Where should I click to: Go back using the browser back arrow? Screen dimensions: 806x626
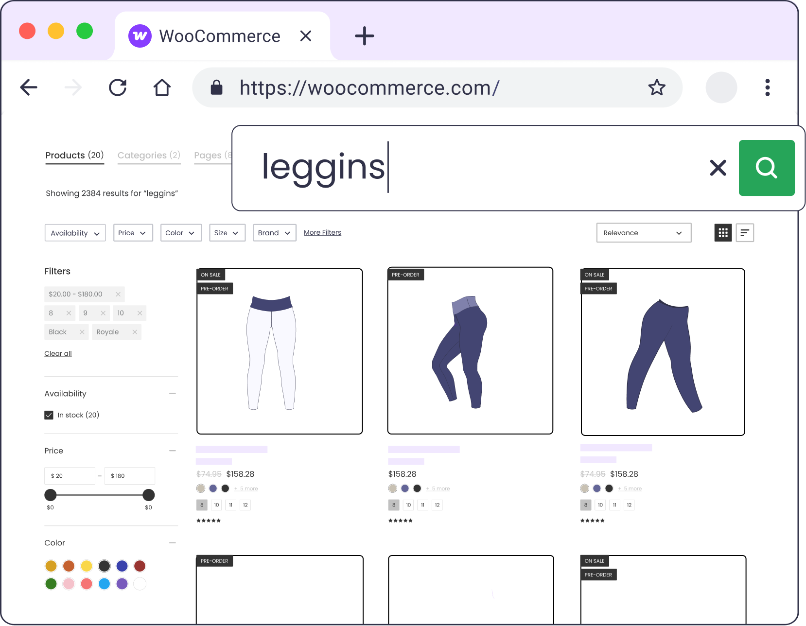pyautogui.click(x=29, y=87)
